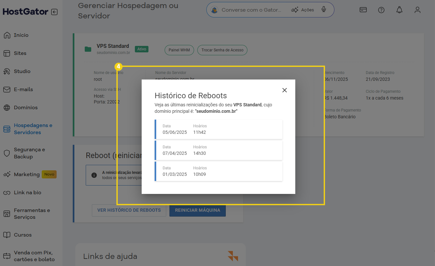Screen dimensions: 435x266
Task: Click the Painel WHM button
Action: [x=179, y=50]
